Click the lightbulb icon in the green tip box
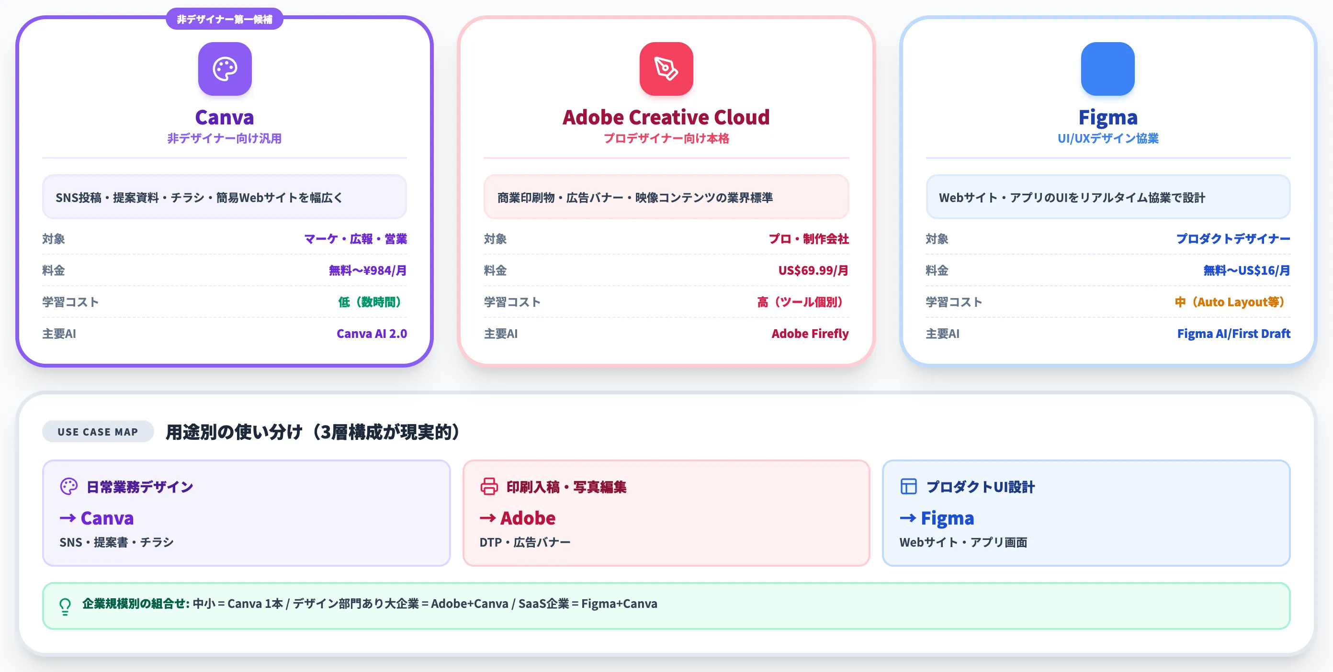This screenshot has height=672, width=1333. (65, 606)
